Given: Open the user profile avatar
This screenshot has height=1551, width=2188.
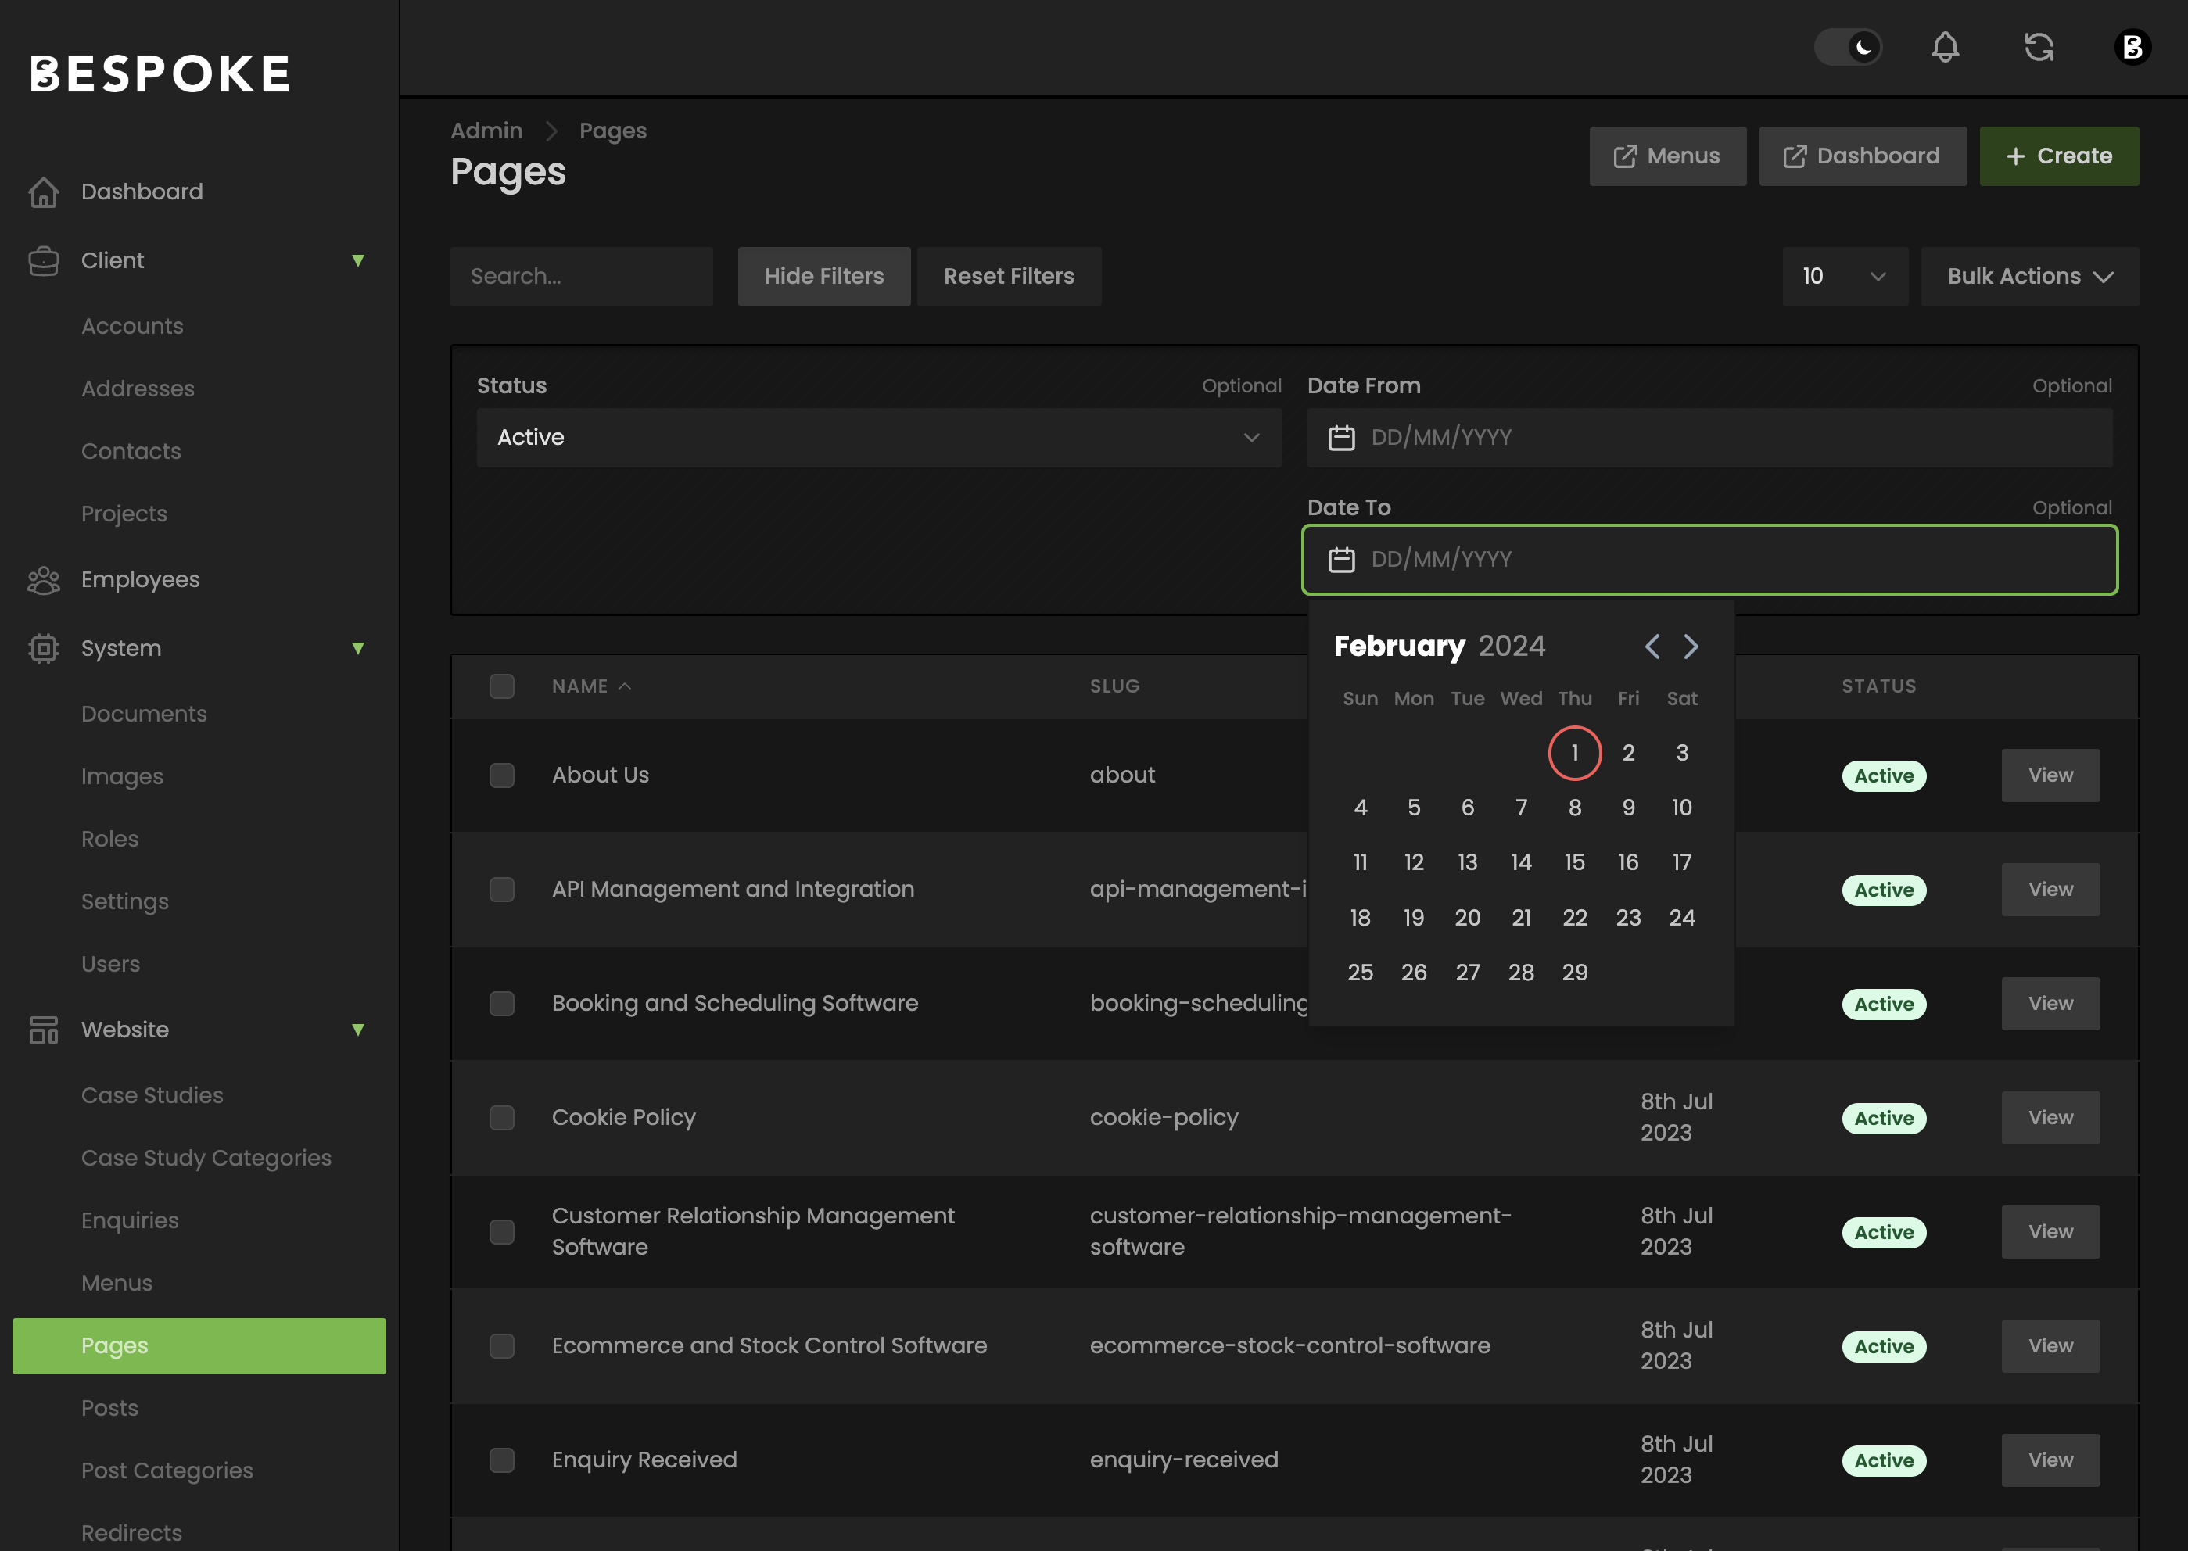Looking at the screenshot, I should (x=2132, y=48).
